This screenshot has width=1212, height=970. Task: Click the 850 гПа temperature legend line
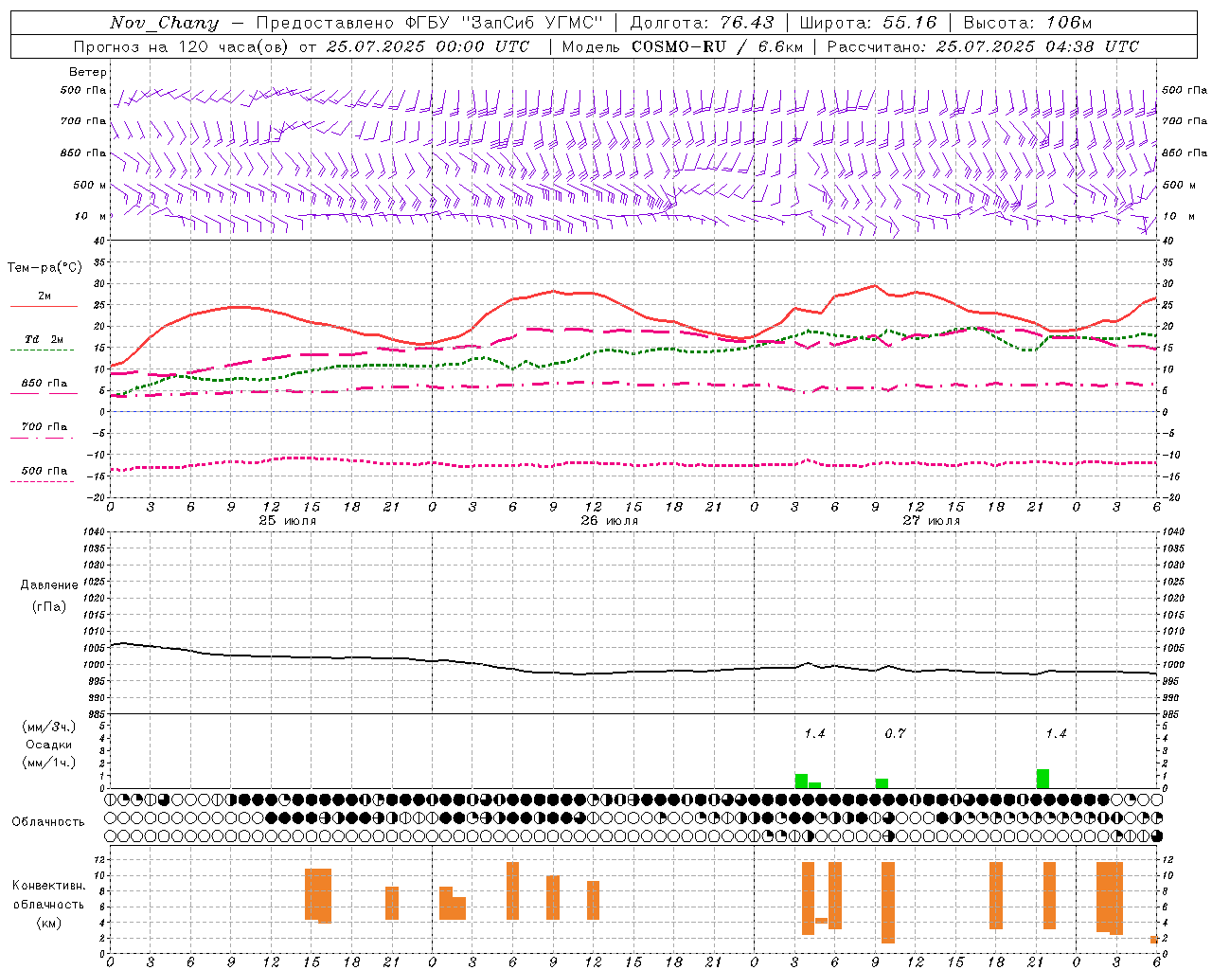click(x=44, y=393)
